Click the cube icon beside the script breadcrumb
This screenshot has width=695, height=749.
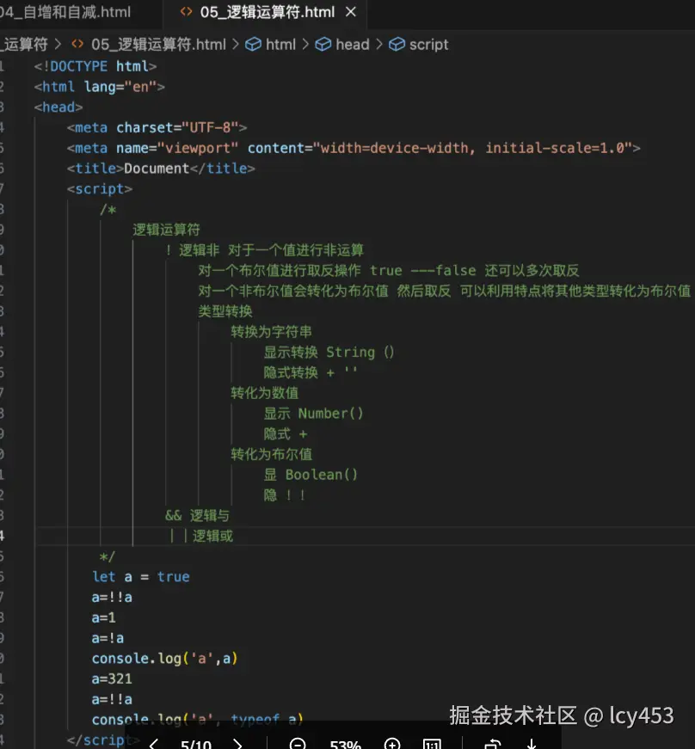click(397, 45)
